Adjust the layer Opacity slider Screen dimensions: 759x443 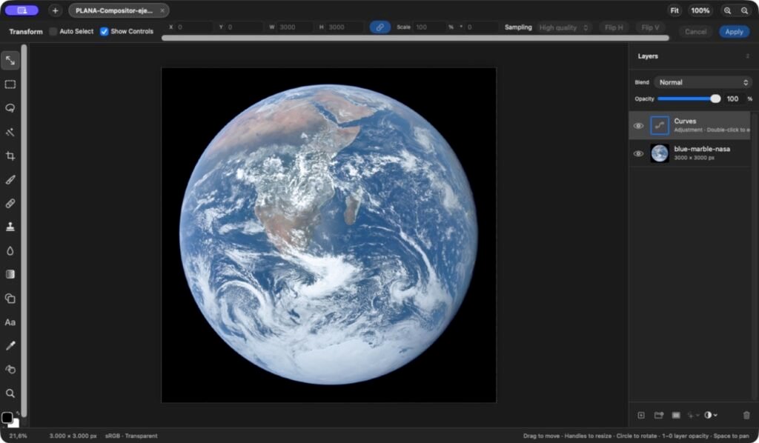tap(689, 99)
